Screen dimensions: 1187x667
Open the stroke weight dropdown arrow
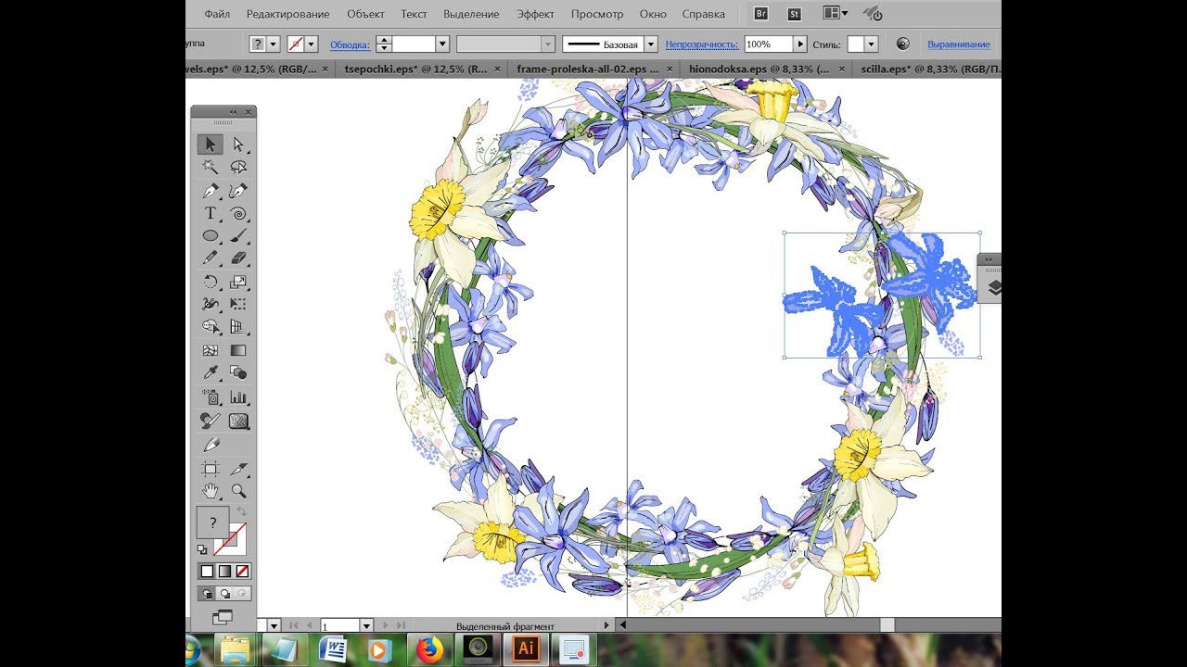[442, 44]
